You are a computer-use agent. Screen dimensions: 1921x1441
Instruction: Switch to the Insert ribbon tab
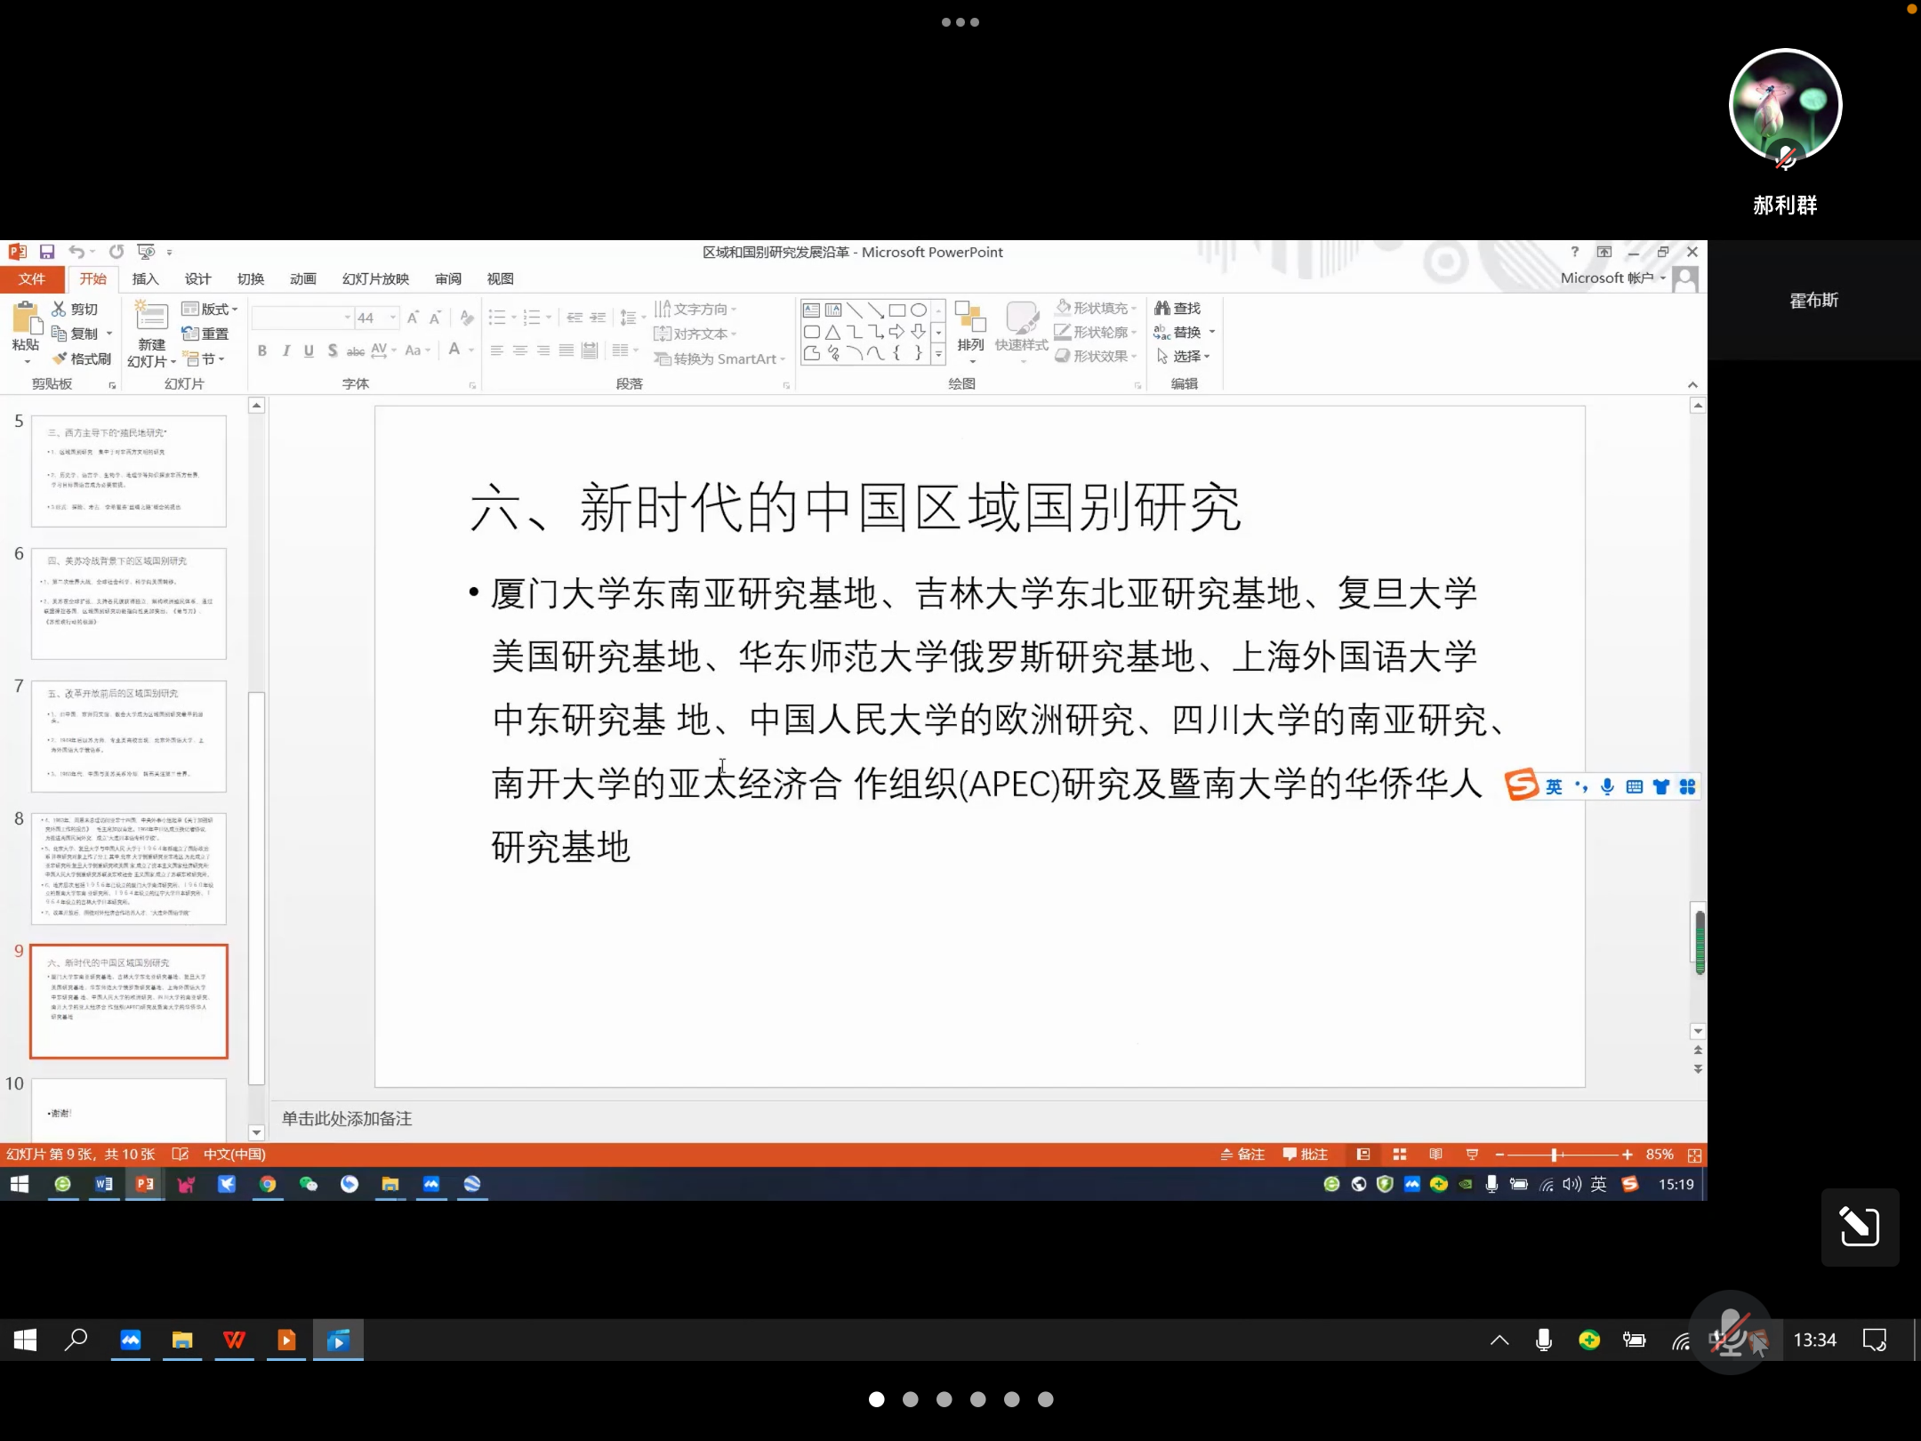click(x=145, y=278)
